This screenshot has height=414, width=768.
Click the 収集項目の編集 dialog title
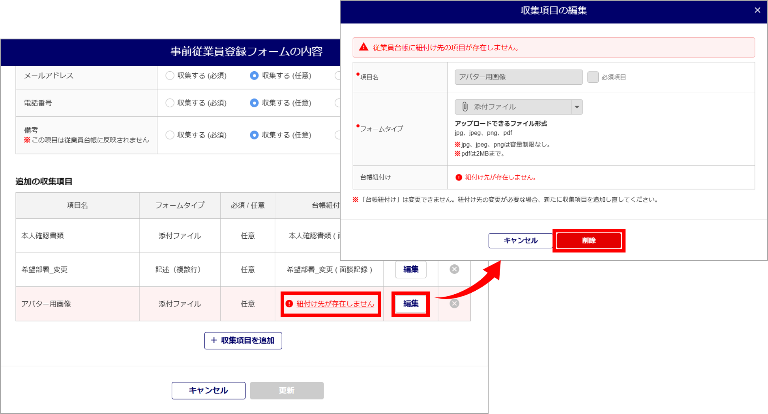click(554, 11)
